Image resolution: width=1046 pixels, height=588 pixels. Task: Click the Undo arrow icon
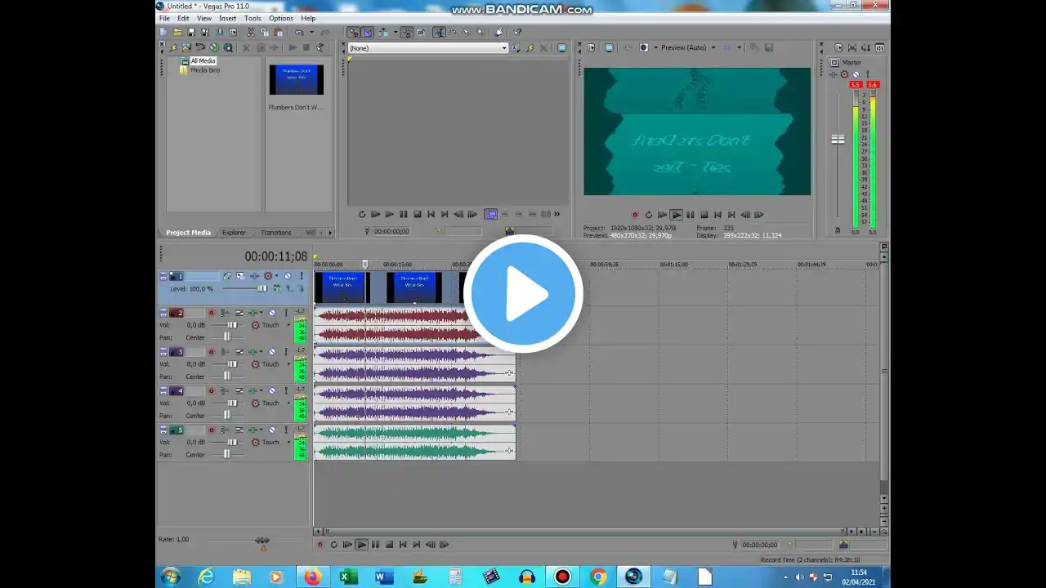299,33
